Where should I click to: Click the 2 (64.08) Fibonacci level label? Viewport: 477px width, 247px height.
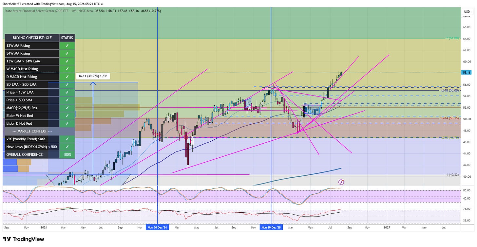click(x=452, y=39)
